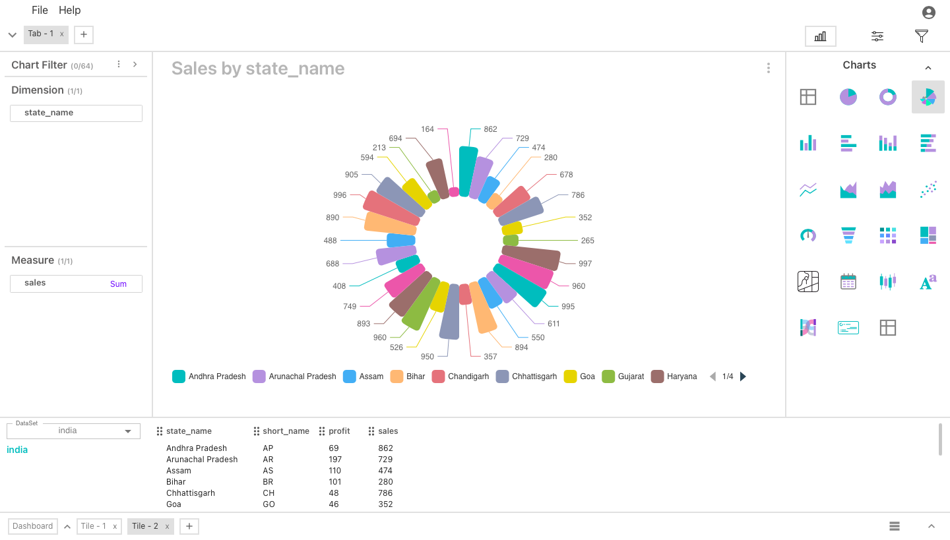The image size is (950, 540).
Task: Close Tile - 2 with its x
Action: tap(167, 527)
